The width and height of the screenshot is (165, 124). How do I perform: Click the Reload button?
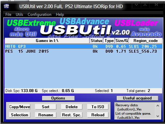[98, 115]
